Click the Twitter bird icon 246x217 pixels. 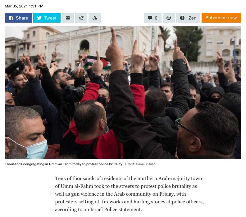pyautogui.click(x=39, y=18)
